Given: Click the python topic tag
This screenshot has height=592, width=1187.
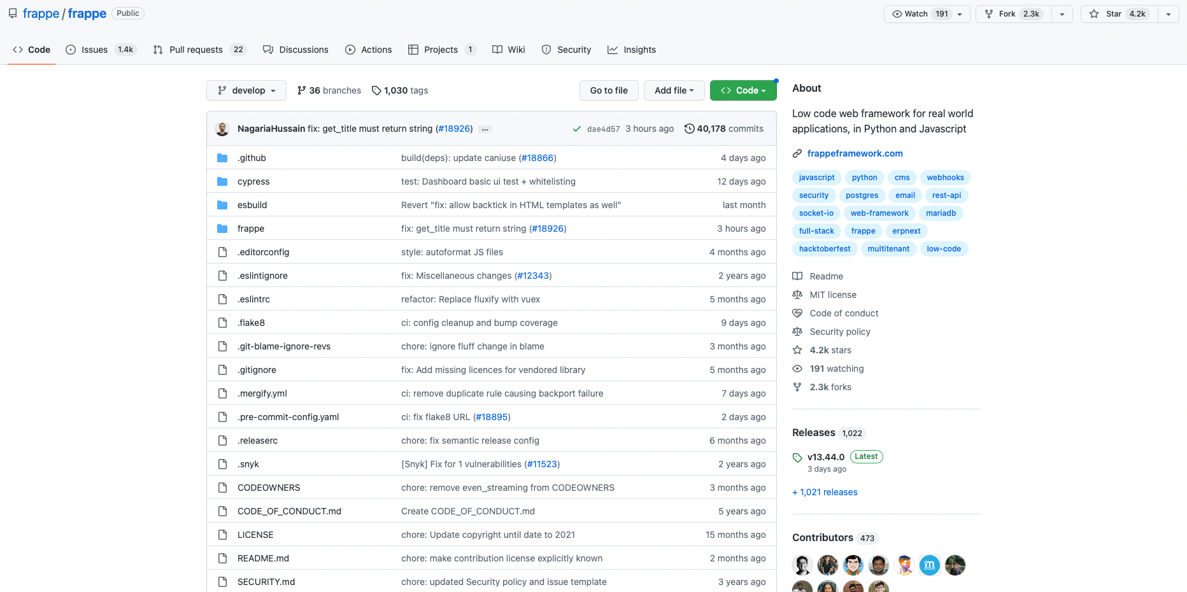Looking at the screenshot, I should 865,178.
